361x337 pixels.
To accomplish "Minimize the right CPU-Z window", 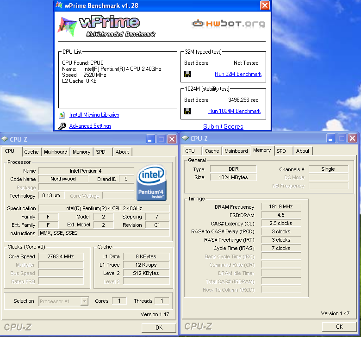I will pos(330,138).
